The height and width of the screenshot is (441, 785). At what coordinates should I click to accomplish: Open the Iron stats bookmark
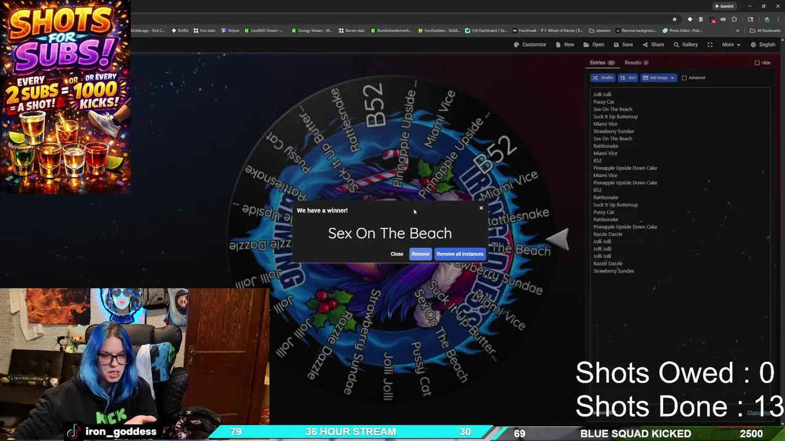(205, 31)
